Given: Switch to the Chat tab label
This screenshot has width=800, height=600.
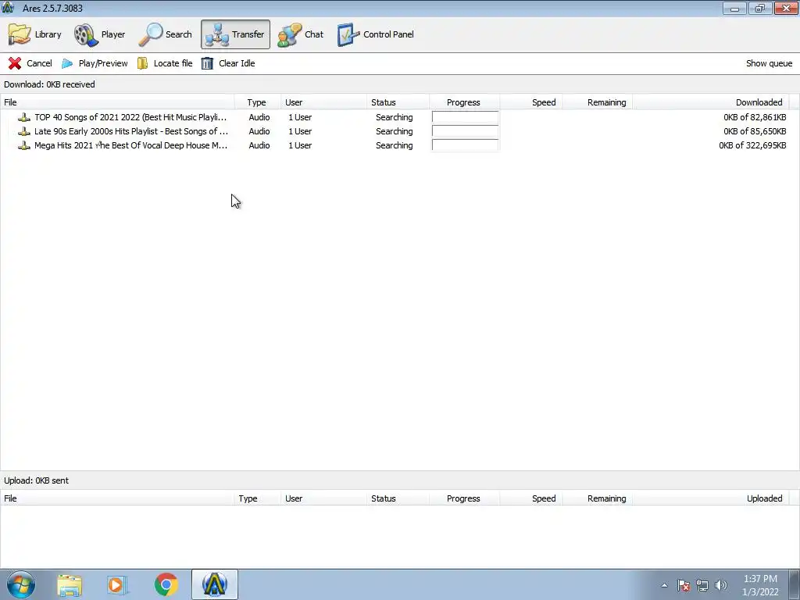Looking at the screenshot, I should click(314, 34).
